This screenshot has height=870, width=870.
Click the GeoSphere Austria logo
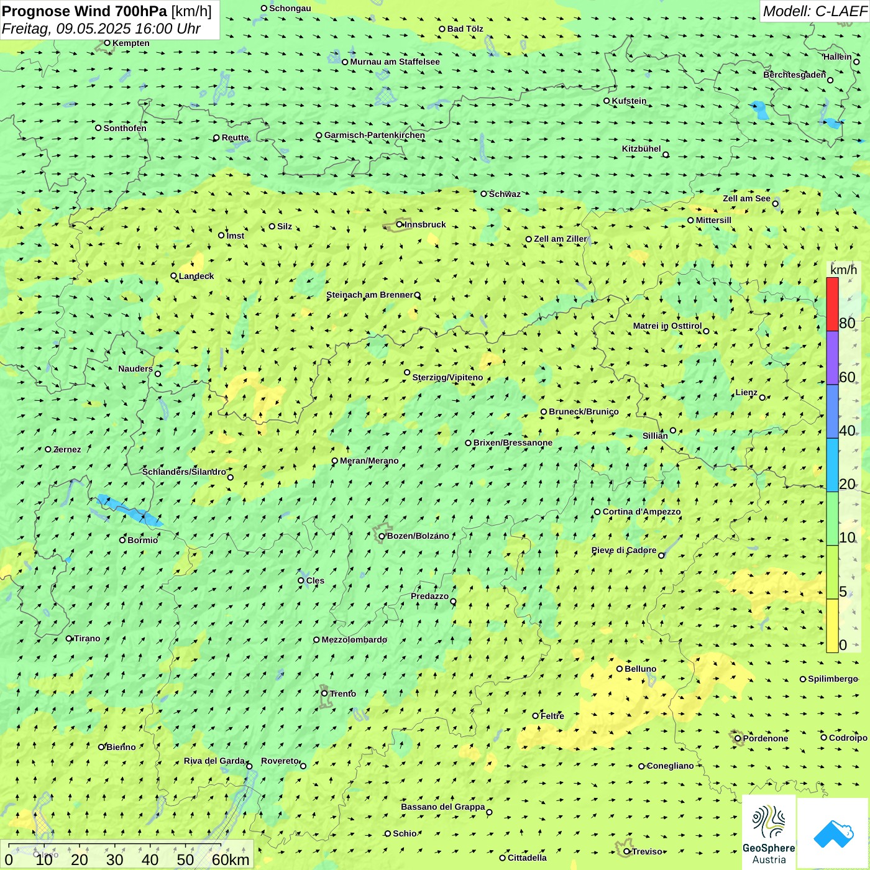coord(769,833)
